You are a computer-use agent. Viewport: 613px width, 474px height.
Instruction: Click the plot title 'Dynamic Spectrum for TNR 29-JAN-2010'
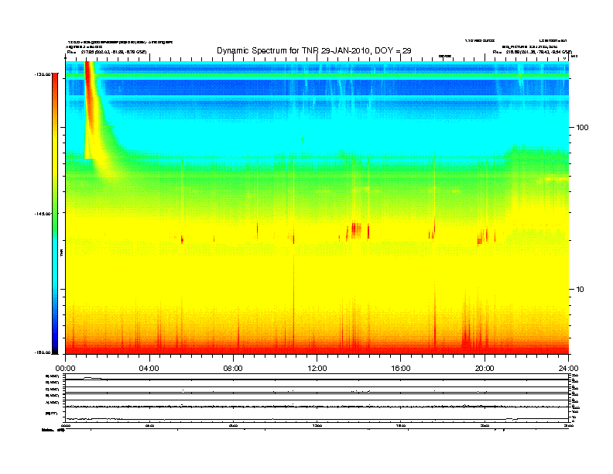[x=314, y=51]
